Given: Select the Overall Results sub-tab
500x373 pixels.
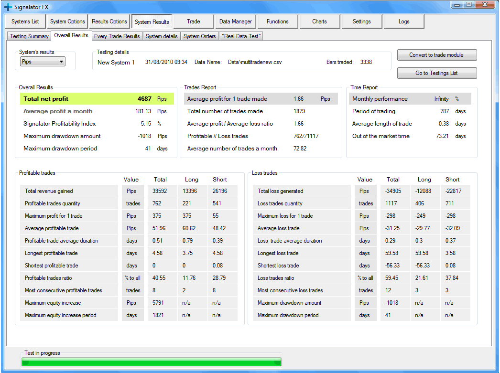Looking at the screenshot, I should pyautogui.click(x=71, y=35).
